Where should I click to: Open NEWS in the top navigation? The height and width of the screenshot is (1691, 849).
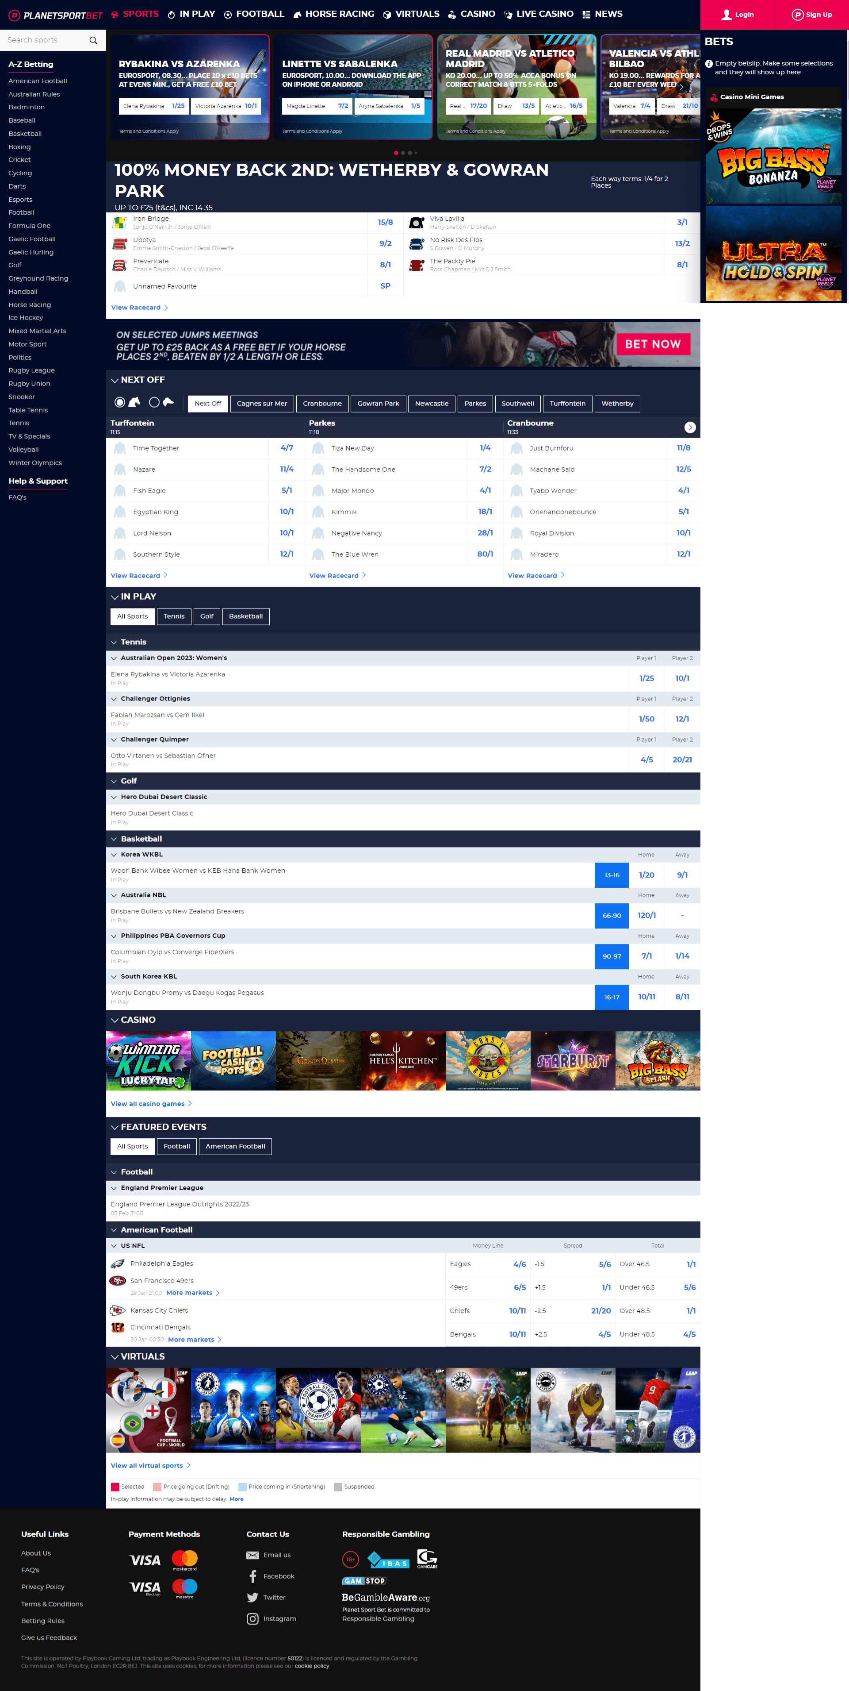click(x=602, y=14)
